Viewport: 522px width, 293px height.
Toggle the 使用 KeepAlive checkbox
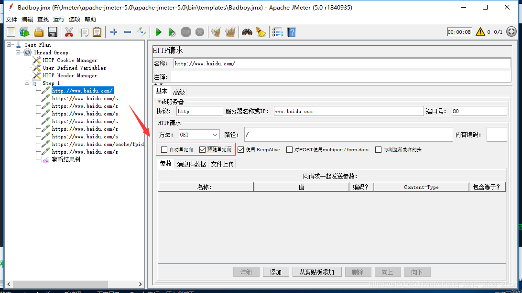tap(241, 150)
